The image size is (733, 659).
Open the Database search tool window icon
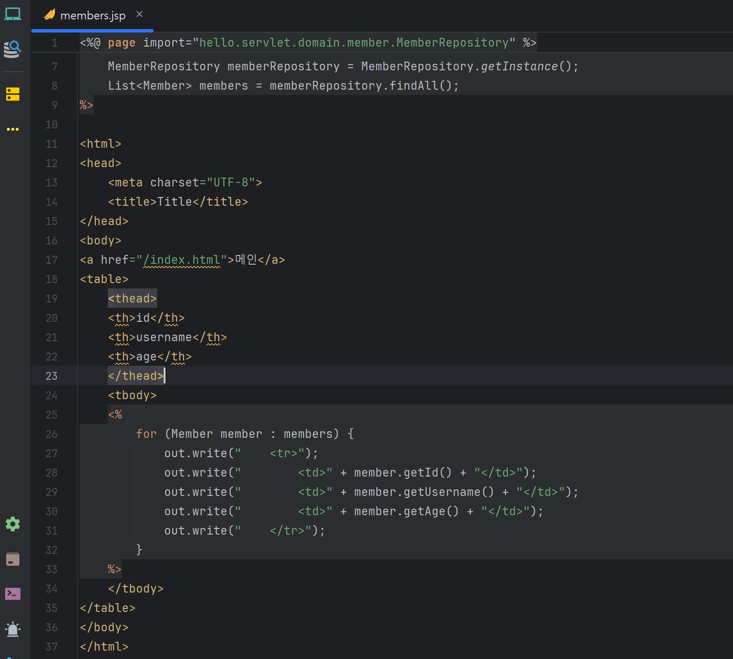click(x=12, y=49)
